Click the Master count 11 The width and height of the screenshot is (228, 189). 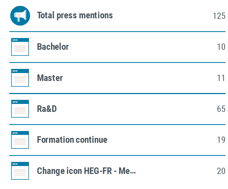pos(221,78)
